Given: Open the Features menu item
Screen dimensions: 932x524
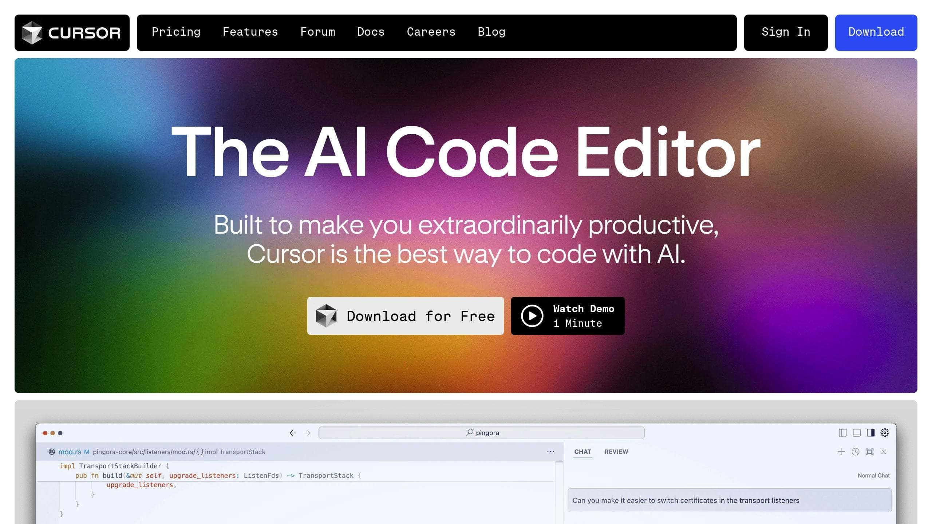Looking at the screenshot, I should click(250, 32).
